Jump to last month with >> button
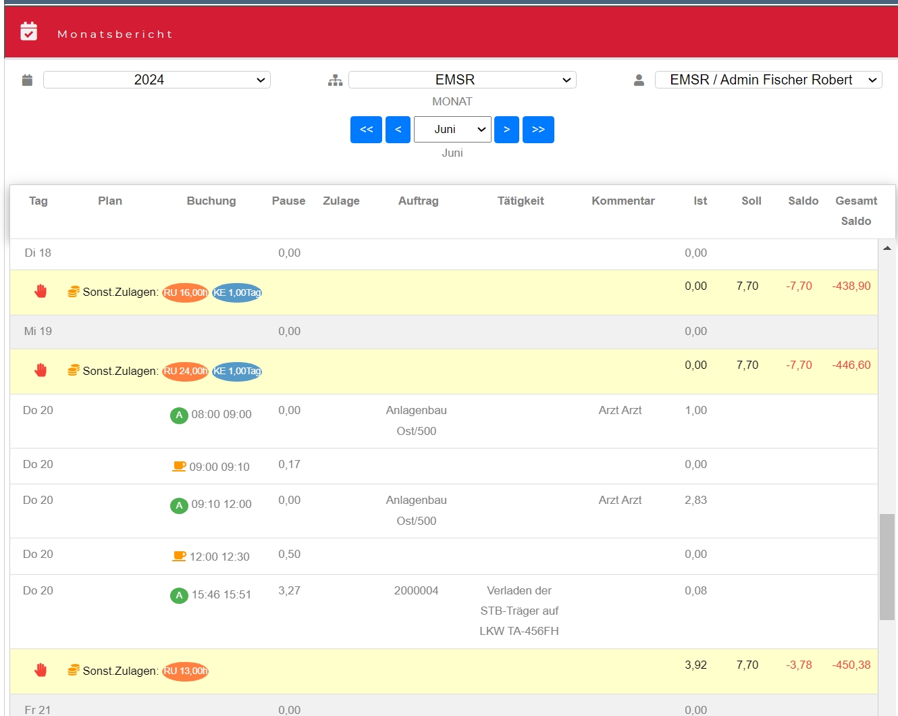898x716 pixels. point(538,129)
